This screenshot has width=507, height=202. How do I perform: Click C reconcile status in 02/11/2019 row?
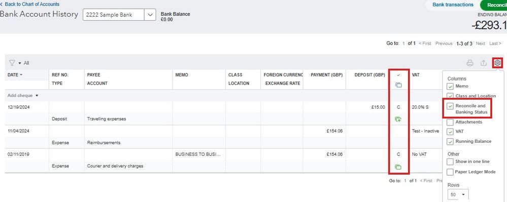click(398, 154)
